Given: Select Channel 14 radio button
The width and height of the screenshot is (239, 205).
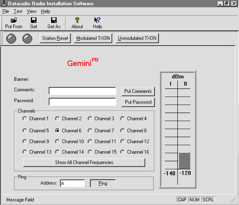Looking at the screenshot, I should 57,152.
